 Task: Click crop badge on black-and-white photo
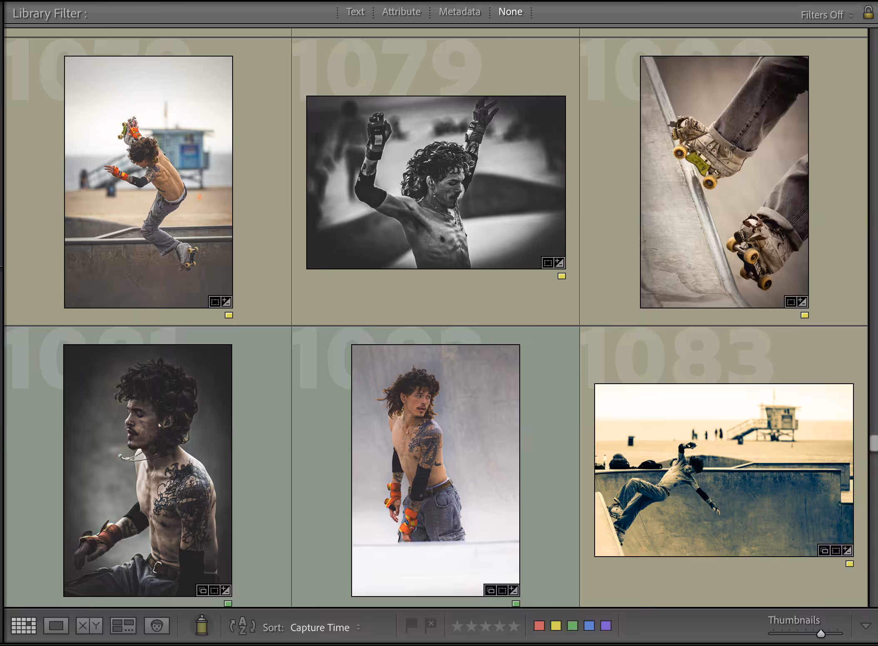[x=548, y=263]
